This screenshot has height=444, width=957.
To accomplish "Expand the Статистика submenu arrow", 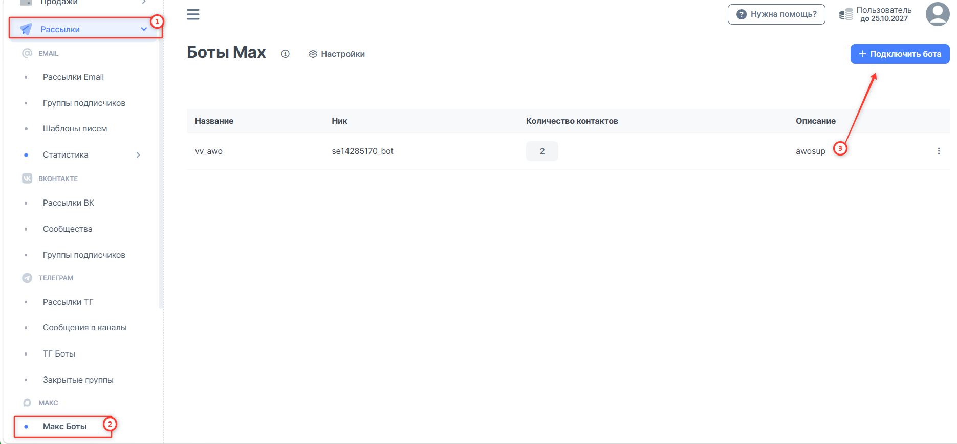I will pos(138,154).
